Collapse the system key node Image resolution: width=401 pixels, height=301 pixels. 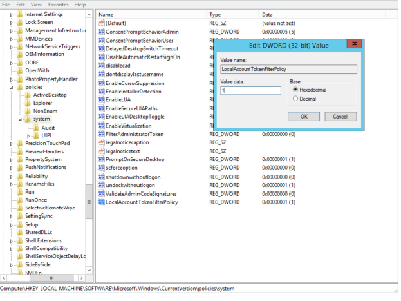(x=20, y=120)
